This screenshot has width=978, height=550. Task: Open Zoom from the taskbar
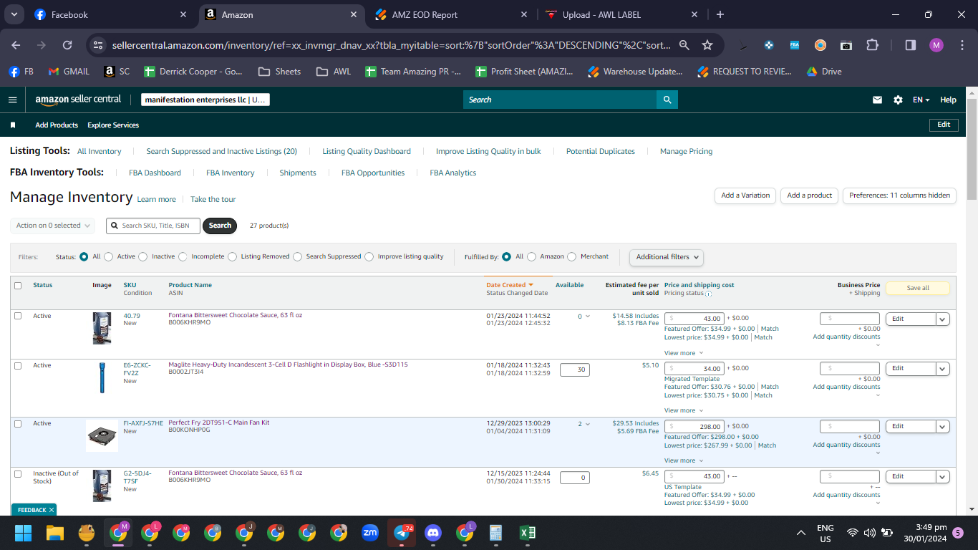370,533
